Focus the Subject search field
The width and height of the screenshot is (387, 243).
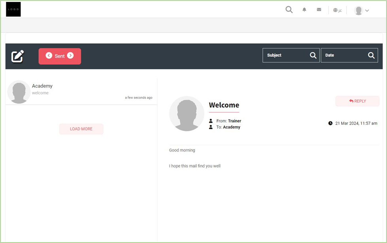[x=286, y=56]
